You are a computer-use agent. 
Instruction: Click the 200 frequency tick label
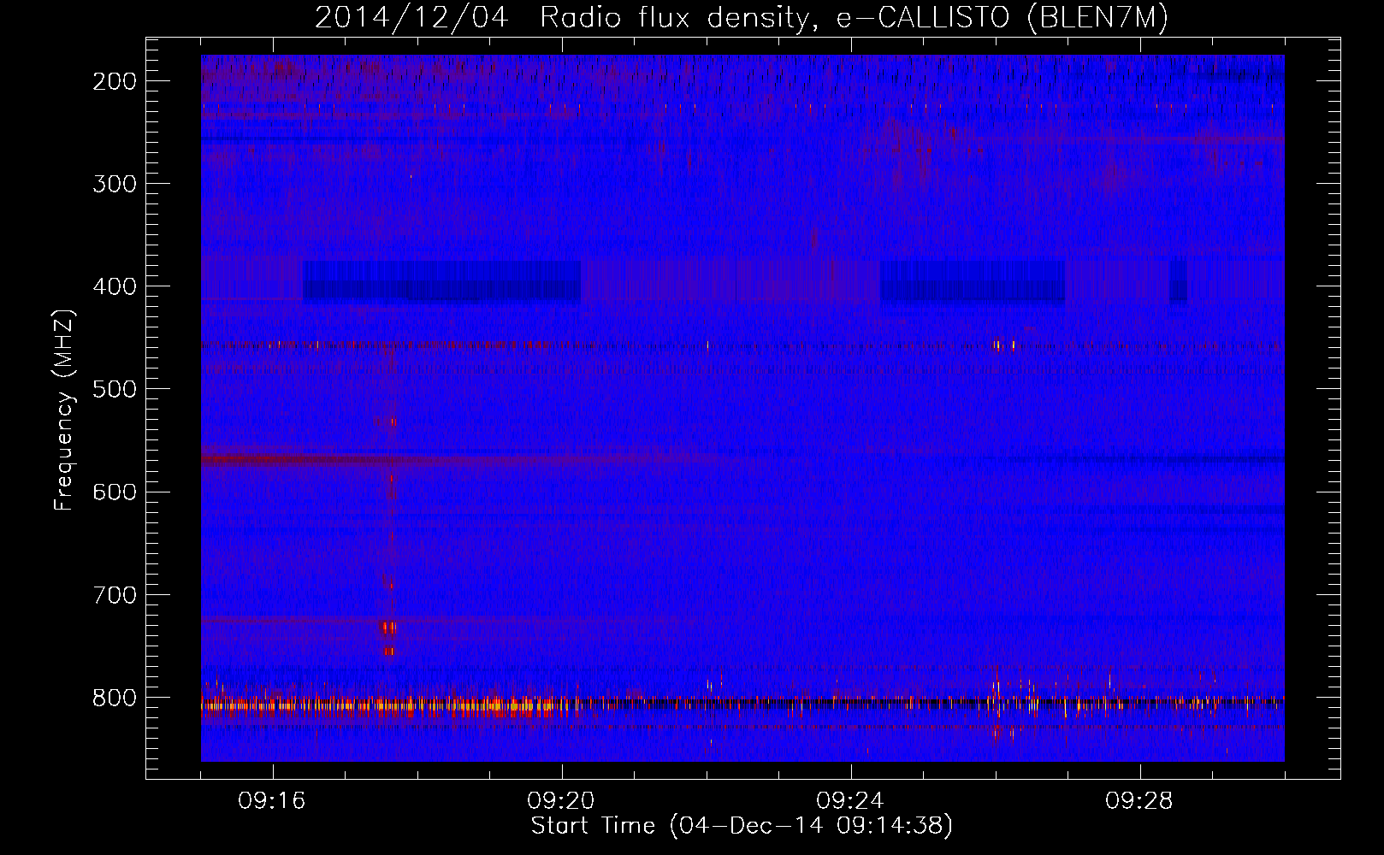click(x=114, y=81)
